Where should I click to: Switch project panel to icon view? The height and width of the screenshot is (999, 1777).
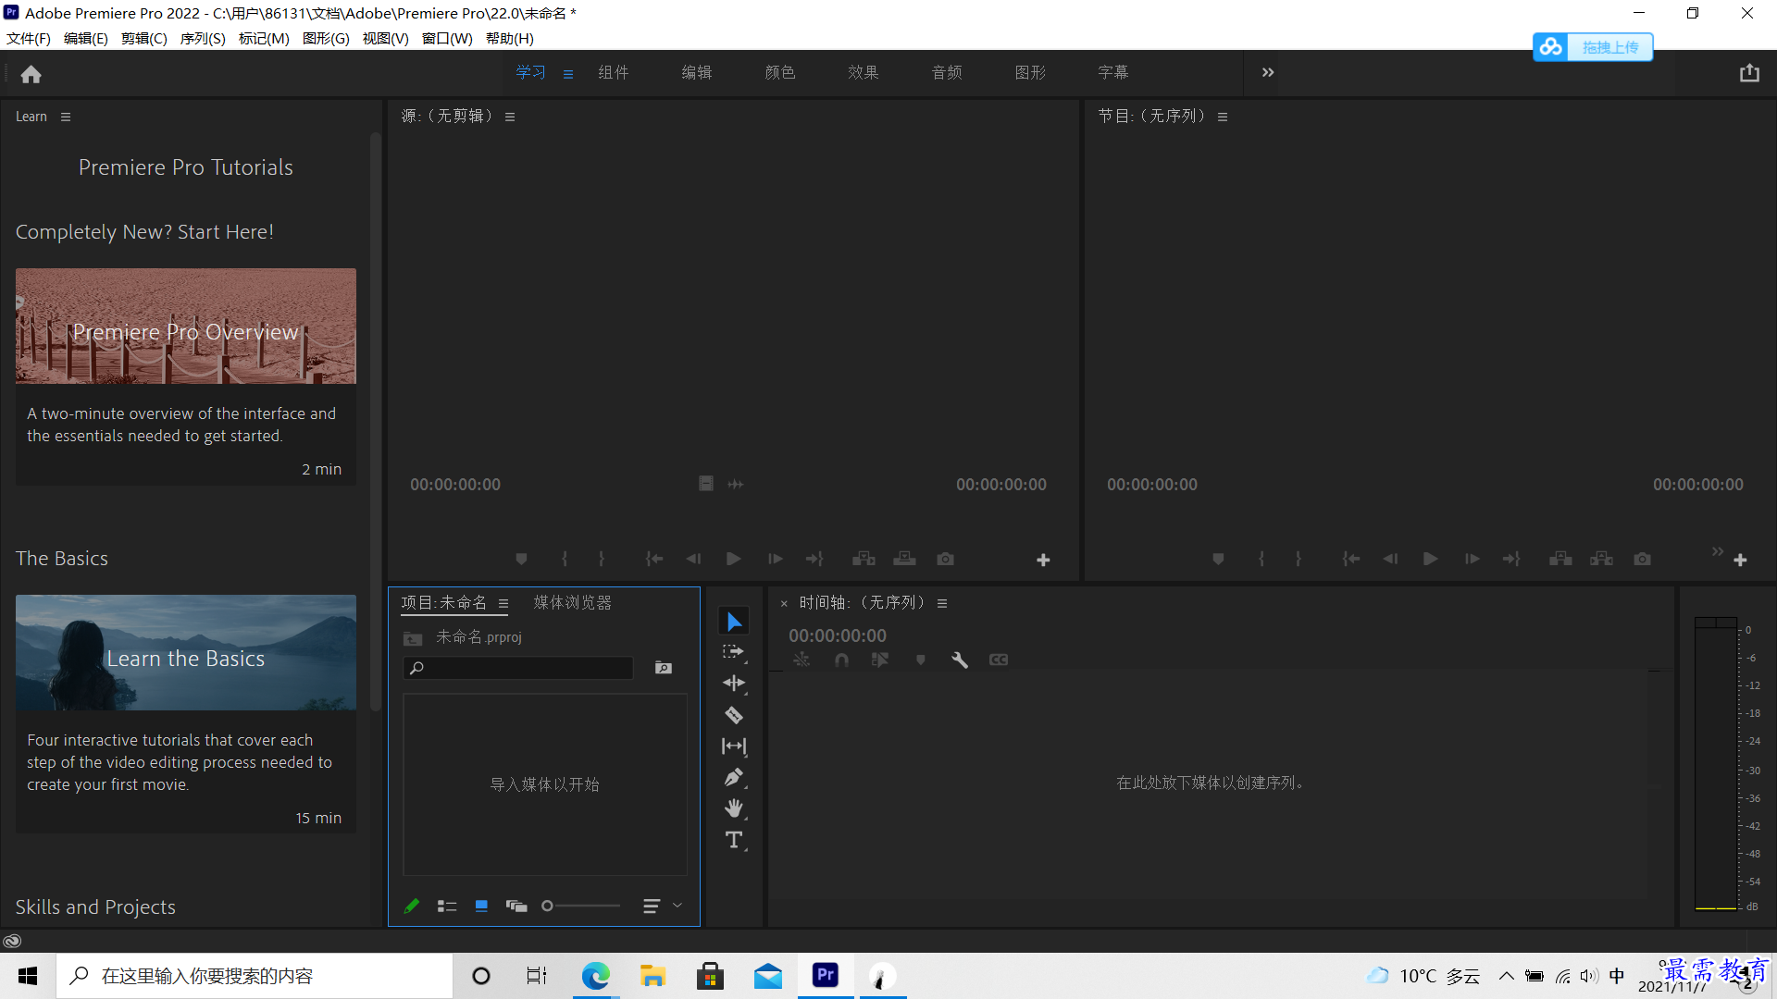pos(481,906)
